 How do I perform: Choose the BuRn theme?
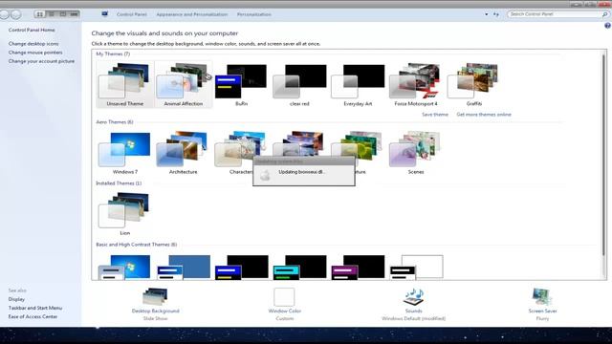click(x=241, y=84)
